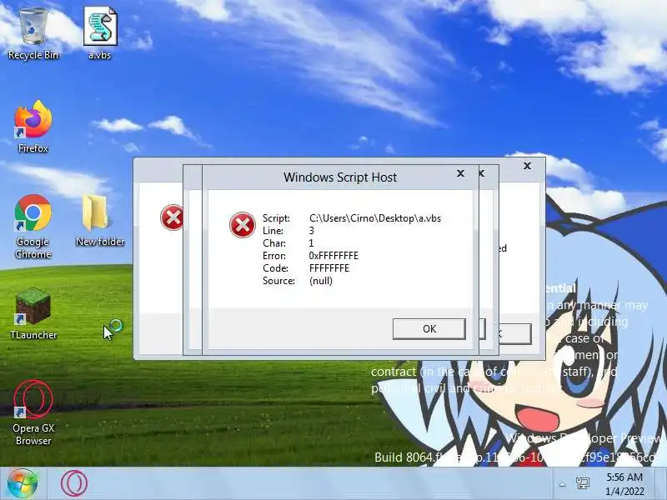
Task: Open the network status tray icon
Action: tap(582, 483)
